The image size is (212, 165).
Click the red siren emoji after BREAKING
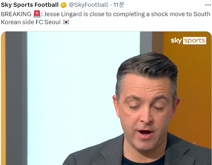37,14
